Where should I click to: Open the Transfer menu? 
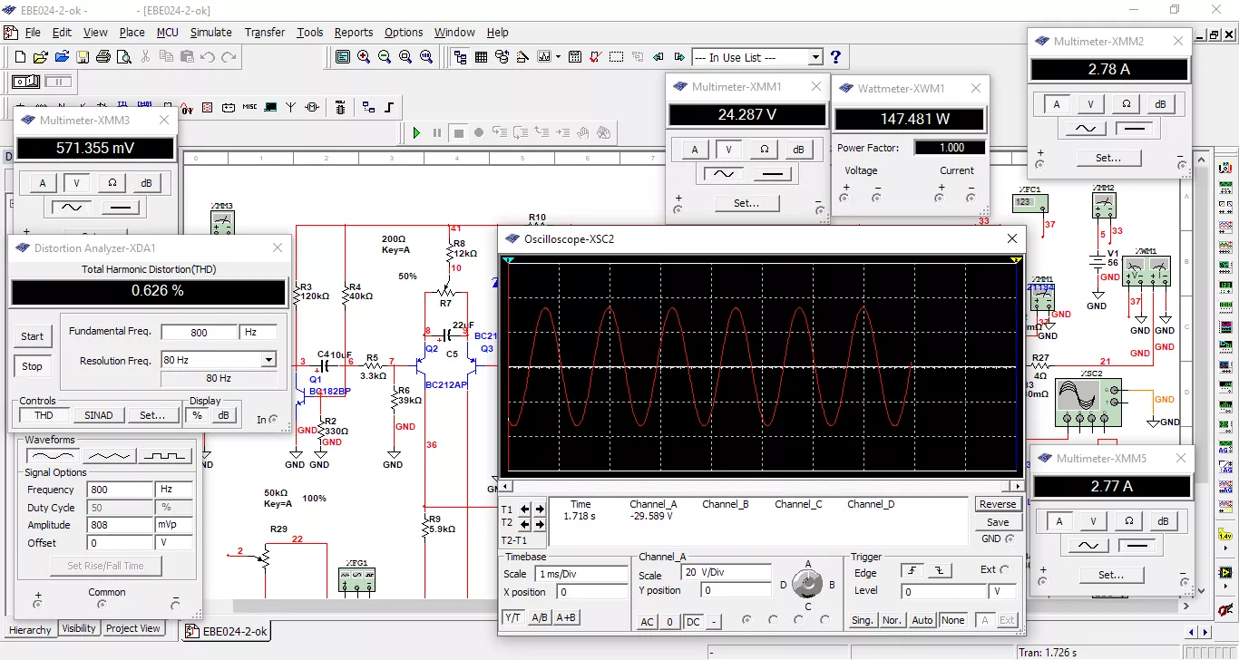pos(265,32)
